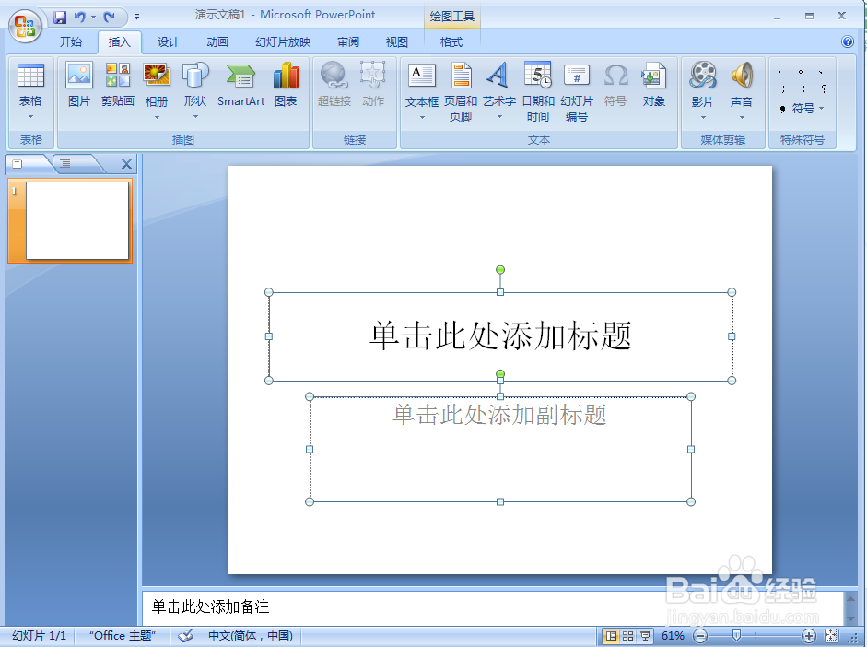Image resolution: width=867 pixels, height=647 pixels.
Task: Insert a sound (声音)
Action: [x=742, y=91]
